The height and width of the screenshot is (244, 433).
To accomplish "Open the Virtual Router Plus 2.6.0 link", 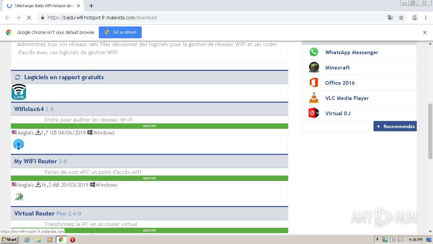I will (x=48, y=213).
